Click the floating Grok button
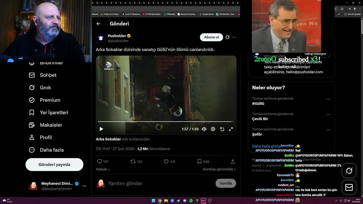The height and width of the screenshot is (204, 363). 349,171
